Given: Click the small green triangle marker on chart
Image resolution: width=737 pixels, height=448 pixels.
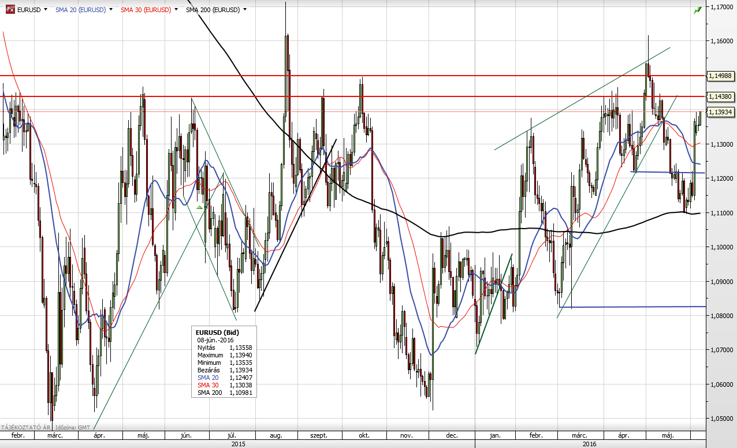Looking at the screenshot, I should pyautogui.click(x=199, y=207).
